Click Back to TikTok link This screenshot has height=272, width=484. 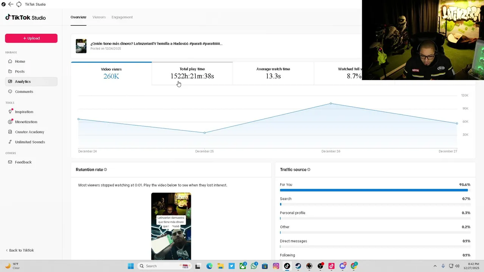(20, 250)
